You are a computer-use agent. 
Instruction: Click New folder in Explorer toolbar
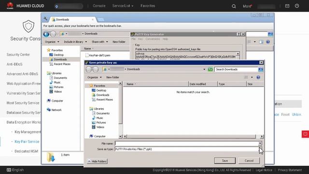point(119,42)
